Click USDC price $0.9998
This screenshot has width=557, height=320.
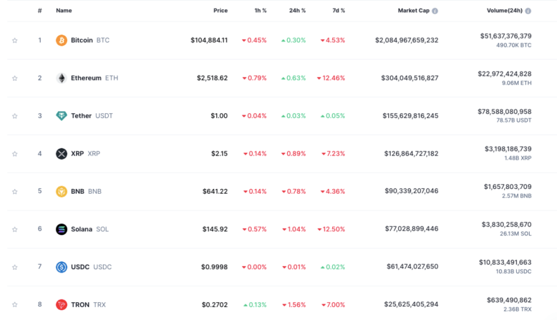[214, 267]
